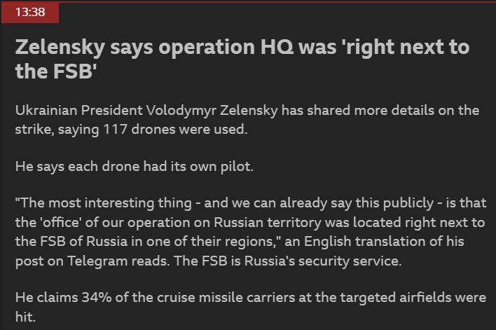This screenshot has height=330, width=496.
Task: Click the number "117" in the text
Action: point(118,130)
